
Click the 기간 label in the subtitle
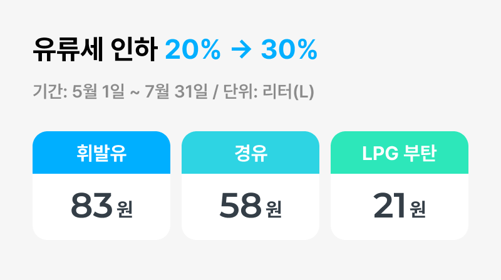pyautogui.click(x=48, y=91)
